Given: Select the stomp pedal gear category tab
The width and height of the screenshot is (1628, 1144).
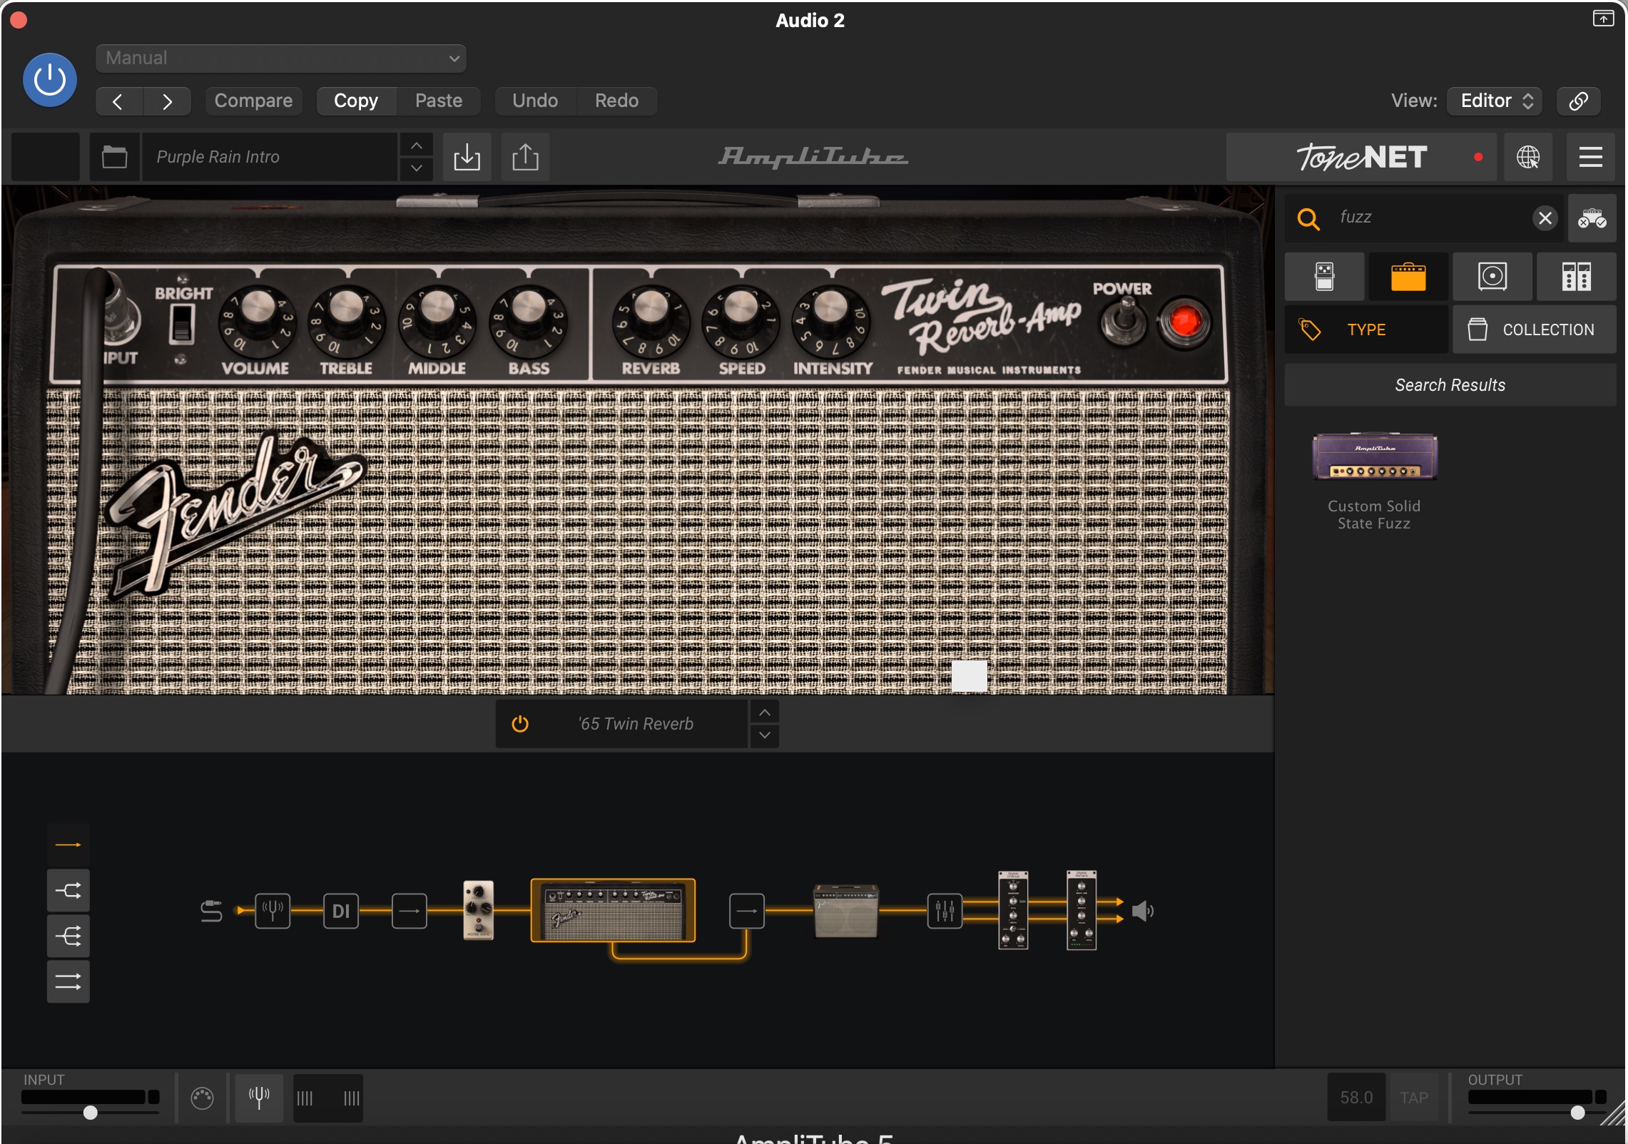Looking at the screenshot, I should 1325,277.
